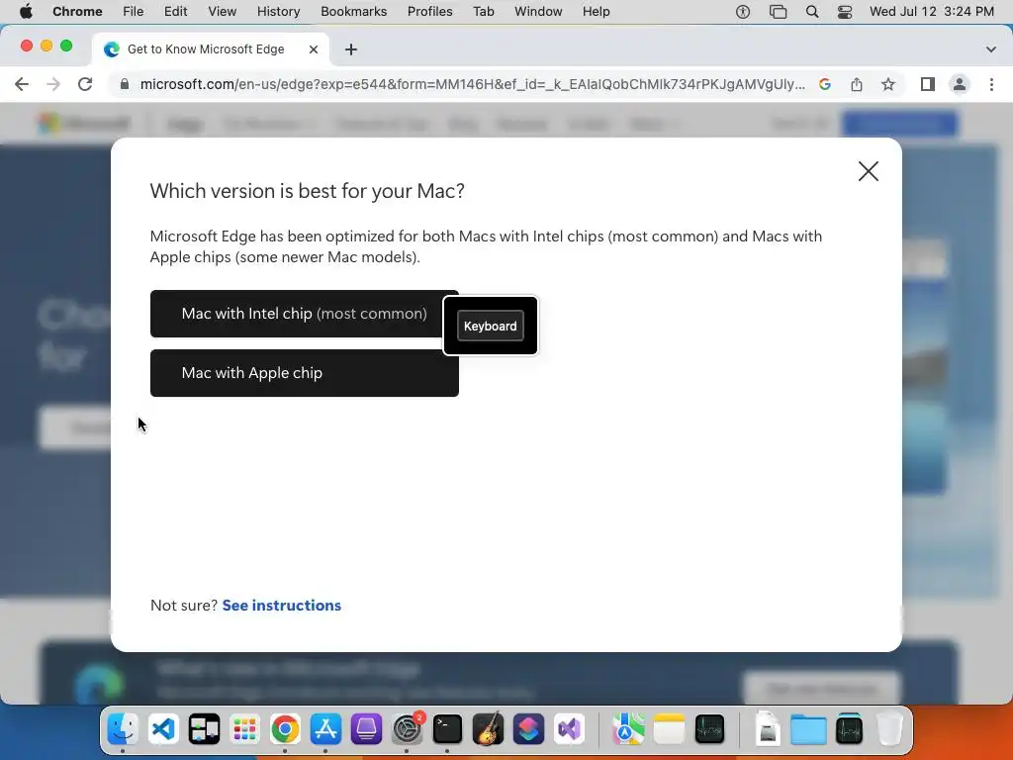Click the date and time clock
The image size is (1013, 760).
(932, 12)
